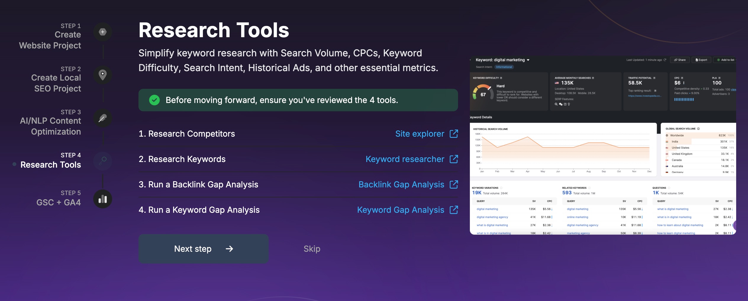Viewport: 748px width, 301px height.
Task: Click the green checkmark in the reminder banner
Action: (154, 100)
